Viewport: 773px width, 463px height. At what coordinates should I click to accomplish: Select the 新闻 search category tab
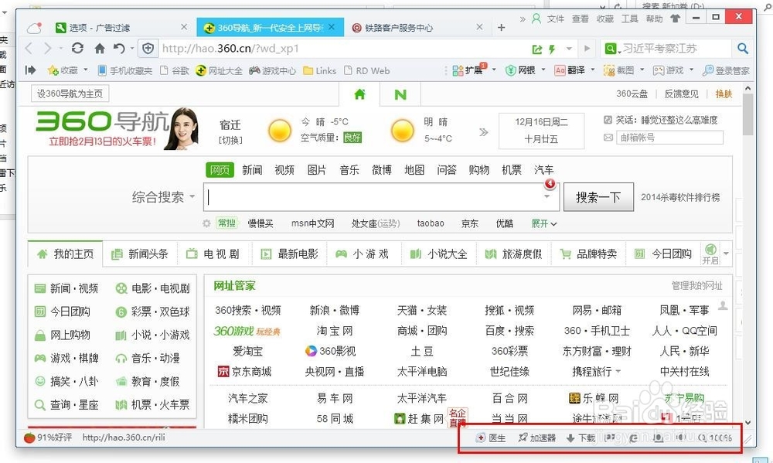click(252, 170)
